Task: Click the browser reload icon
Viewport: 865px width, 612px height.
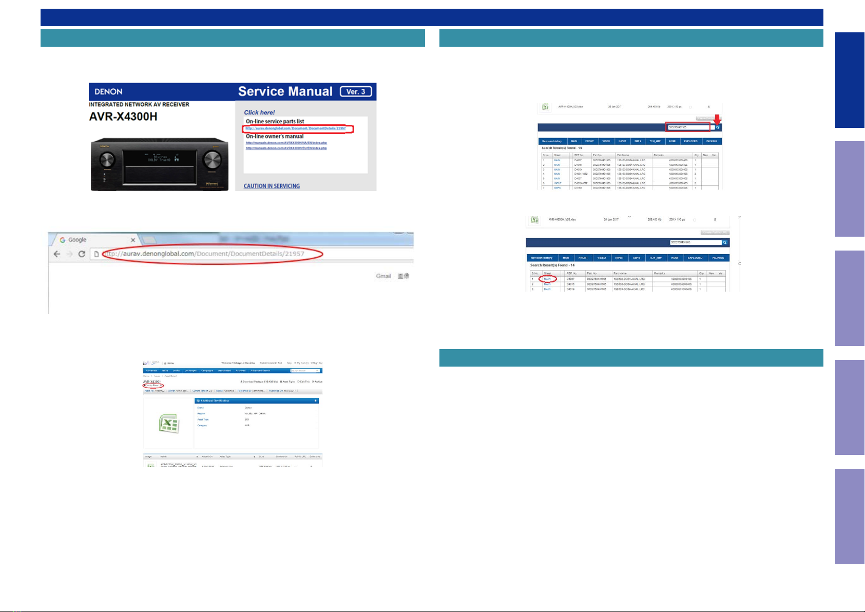Action: pyautogui.click(x=82, y=254)
